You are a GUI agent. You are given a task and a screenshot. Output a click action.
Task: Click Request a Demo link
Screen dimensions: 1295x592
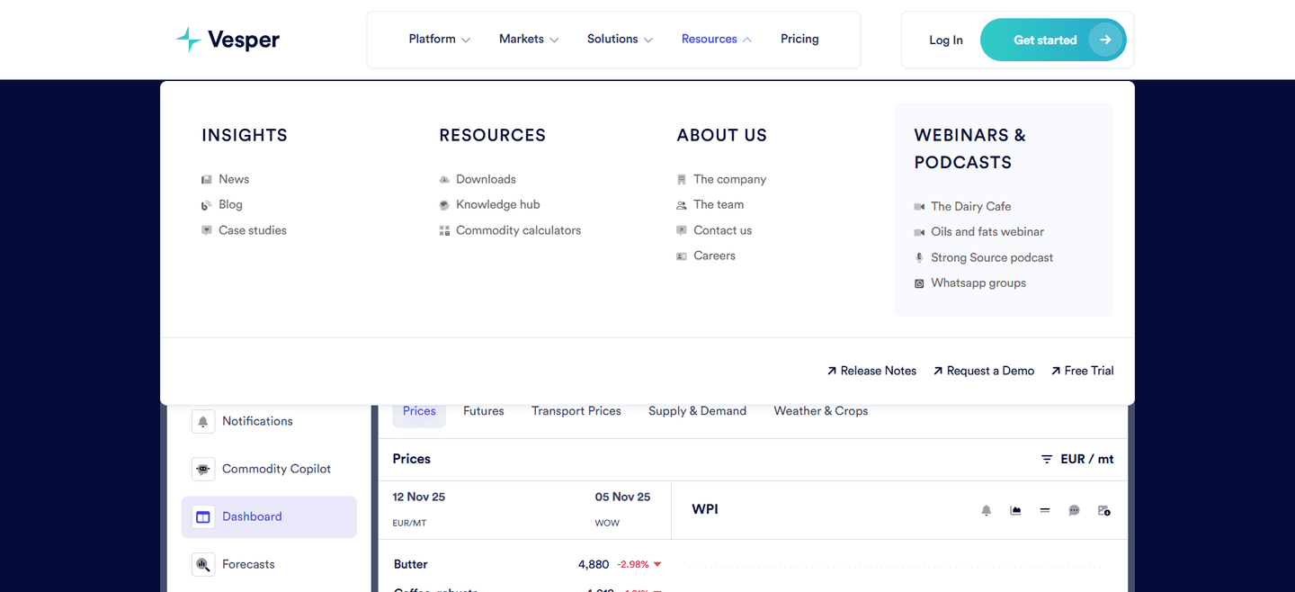click(x=984, y=371)
